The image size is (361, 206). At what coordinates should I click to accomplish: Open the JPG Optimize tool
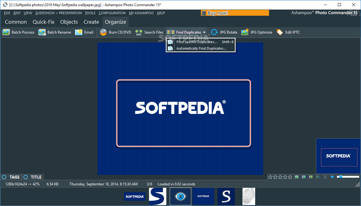coord(257,32)
